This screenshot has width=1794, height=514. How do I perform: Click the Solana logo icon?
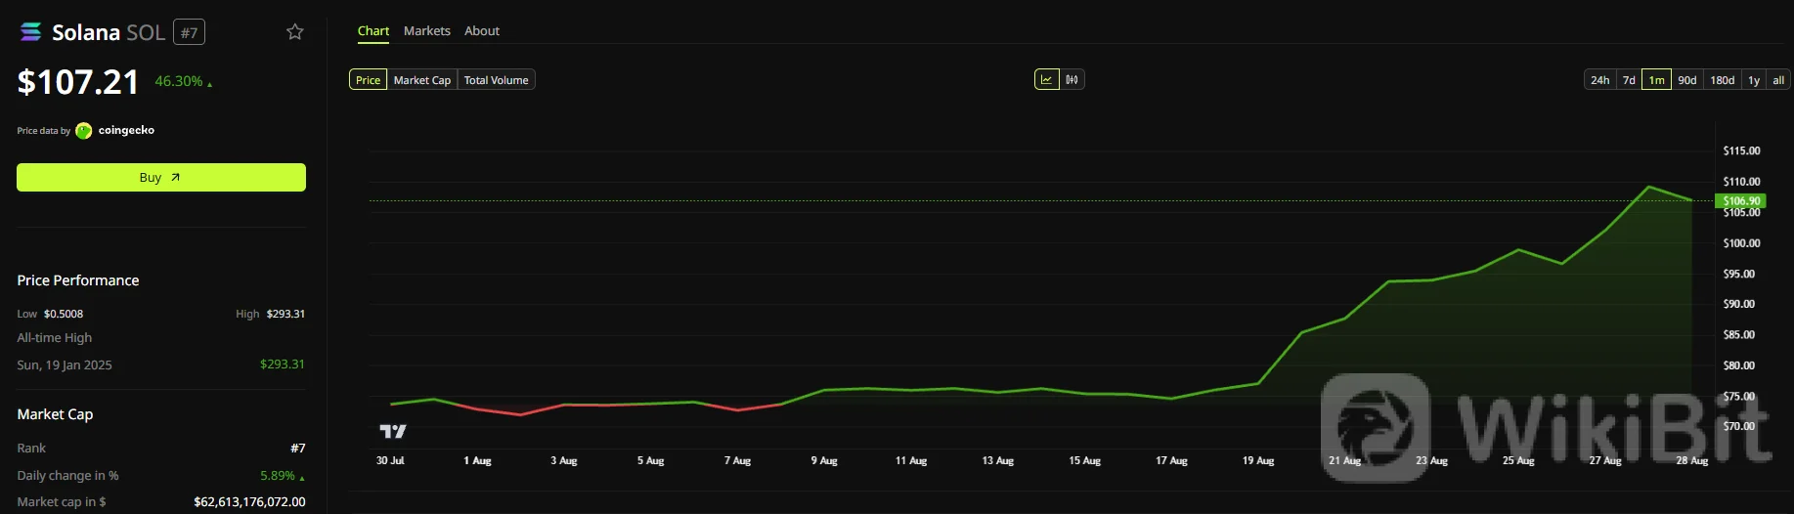click(31, 32)
